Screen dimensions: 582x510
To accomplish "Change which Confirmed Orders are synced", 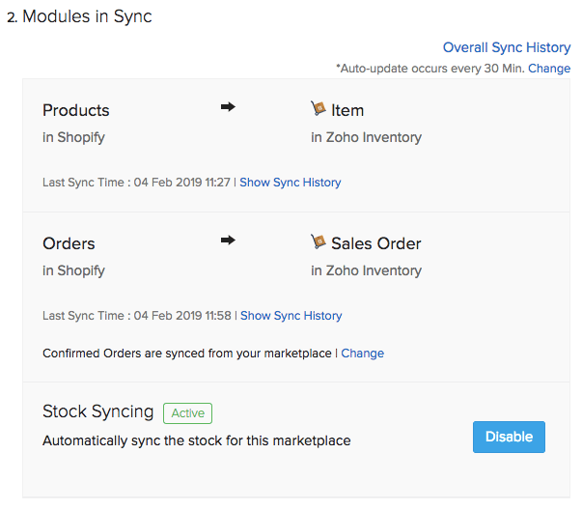I will point(362,354).
